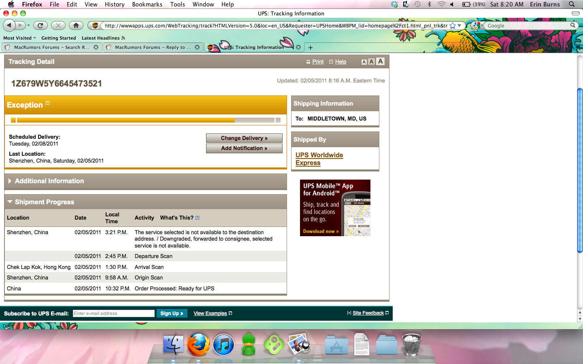The width and height of the screenshot is (583, 364).
Task: Click the volume icon in menu bar
Action: click(x=452, y=4)
